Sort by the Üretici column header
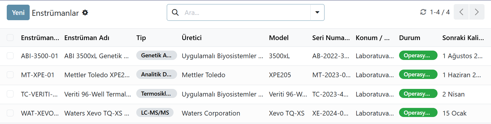491x124 pixels. point(192,38)
